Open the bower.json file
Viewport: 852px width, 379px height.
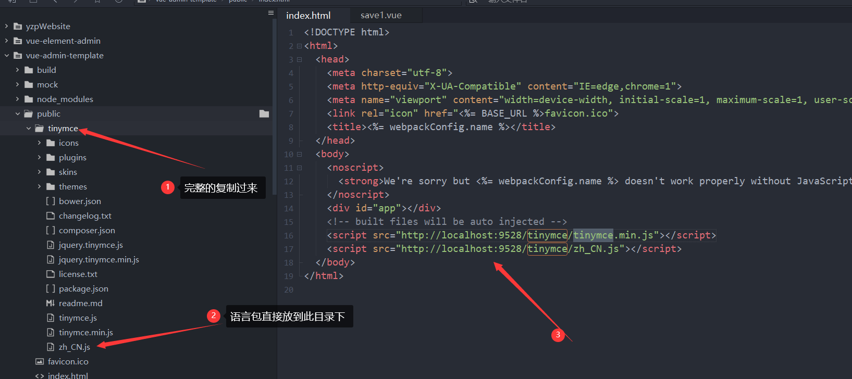(x=80, y=201)
